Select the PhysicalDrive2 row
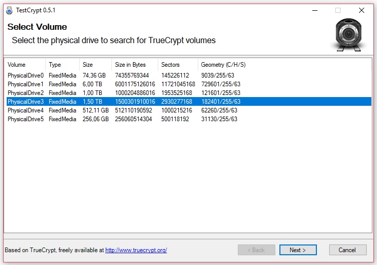The height and width of the screenshot is (265, 377). coord(188,93)
